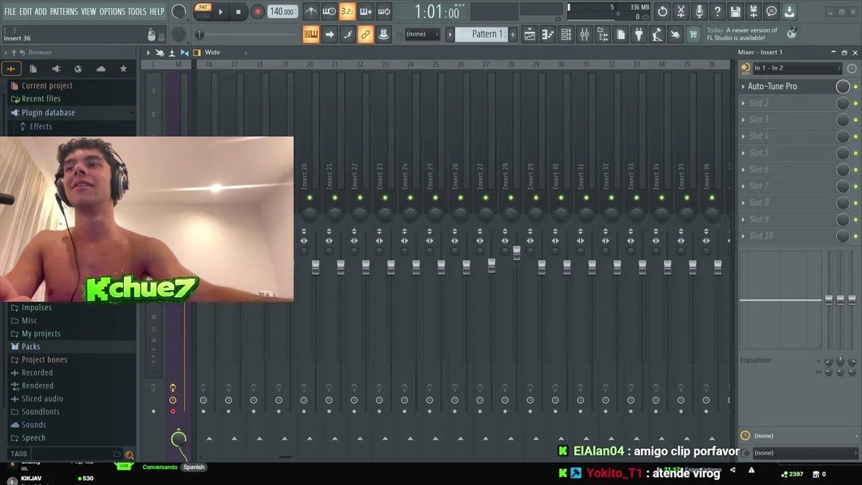The width and height of the screenshot is (862, 485).
Task: Toggle the overdub blend recording icon
Action: tap(366, 11)
